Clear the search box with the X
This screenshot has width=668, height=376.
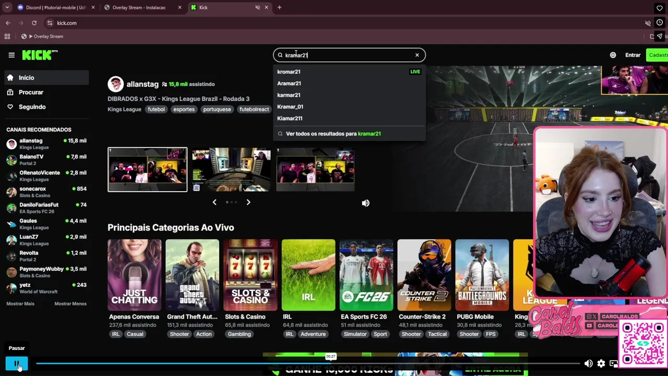pos(417,55)
